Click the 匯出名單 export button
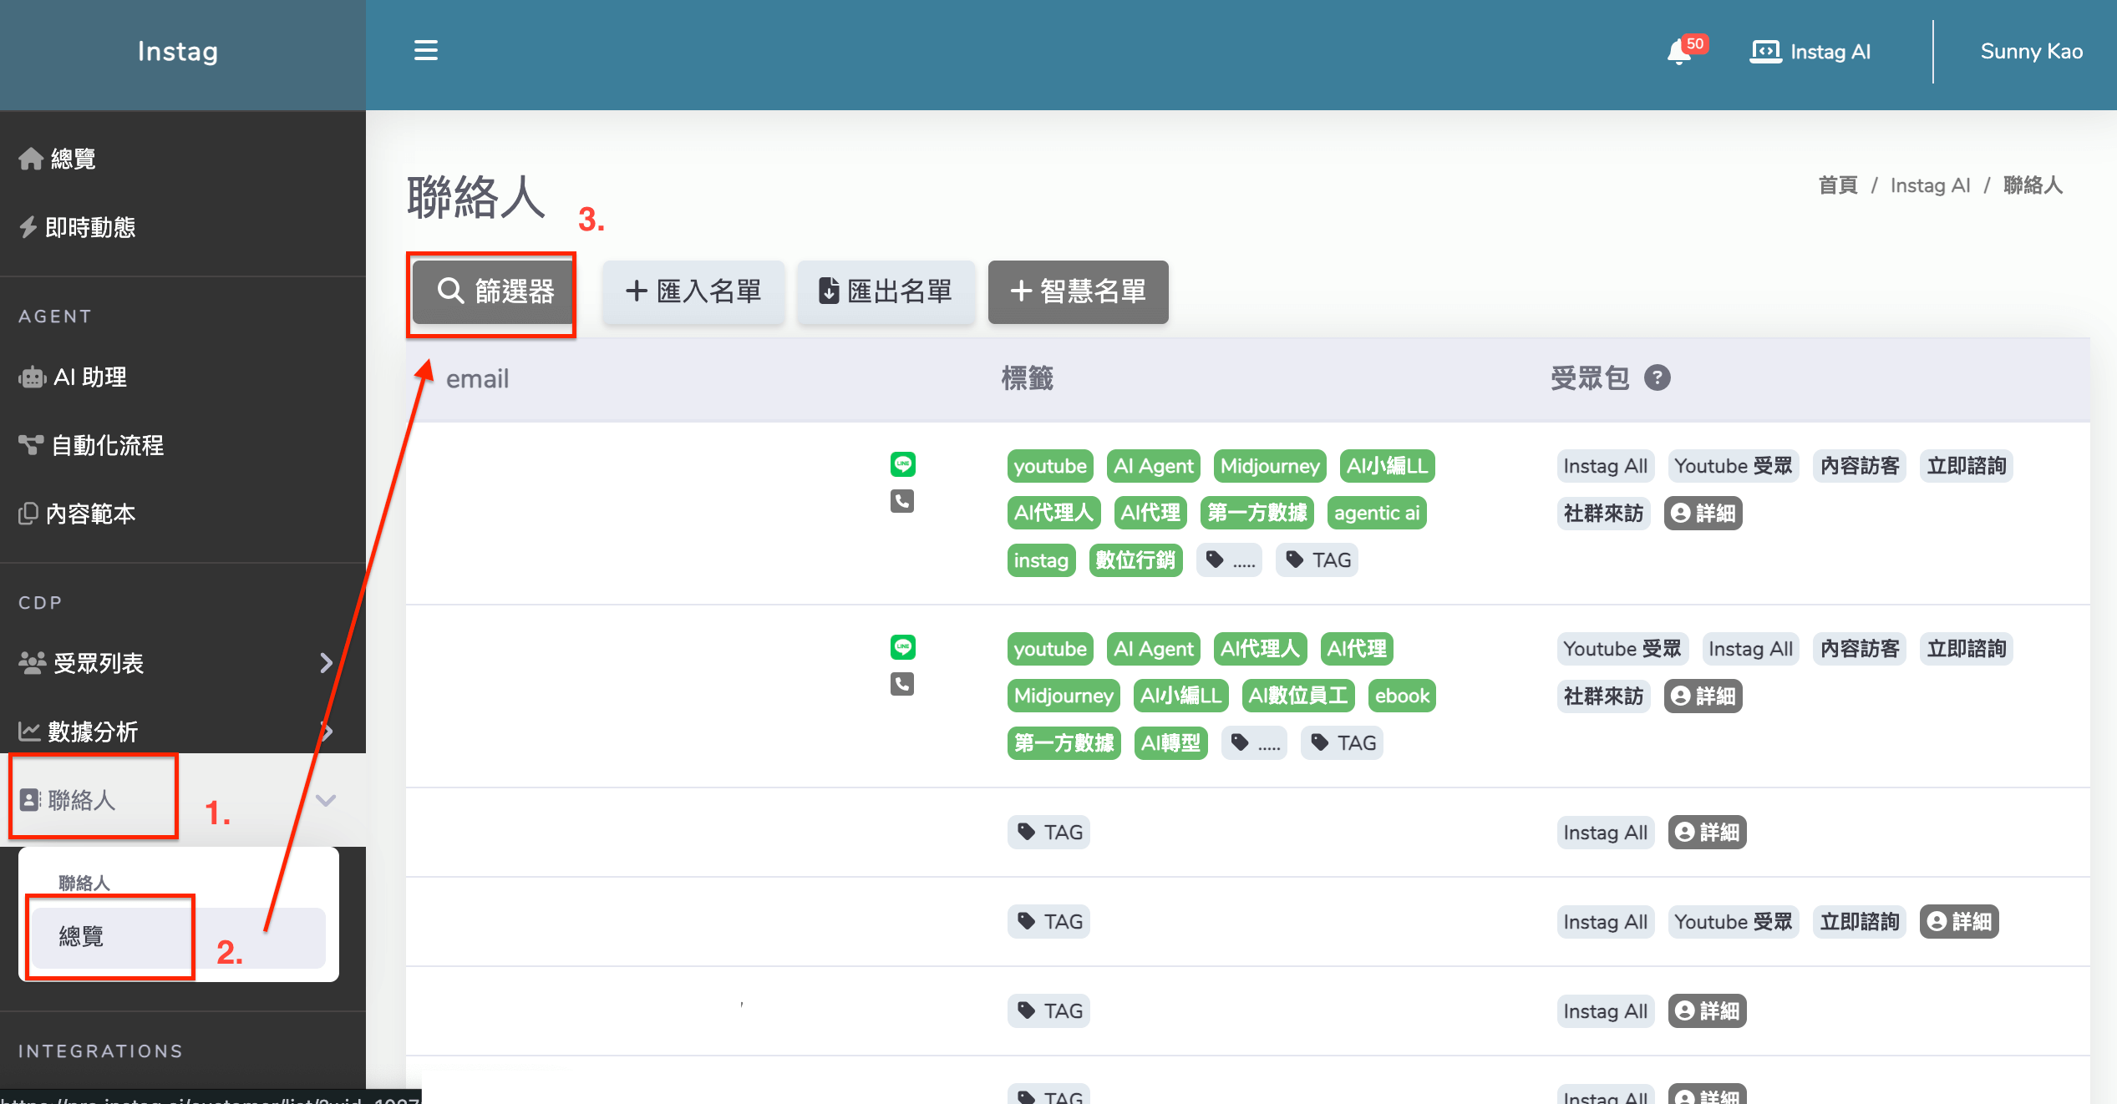This screenshot has width=2117, height=1104. [886, 291]
